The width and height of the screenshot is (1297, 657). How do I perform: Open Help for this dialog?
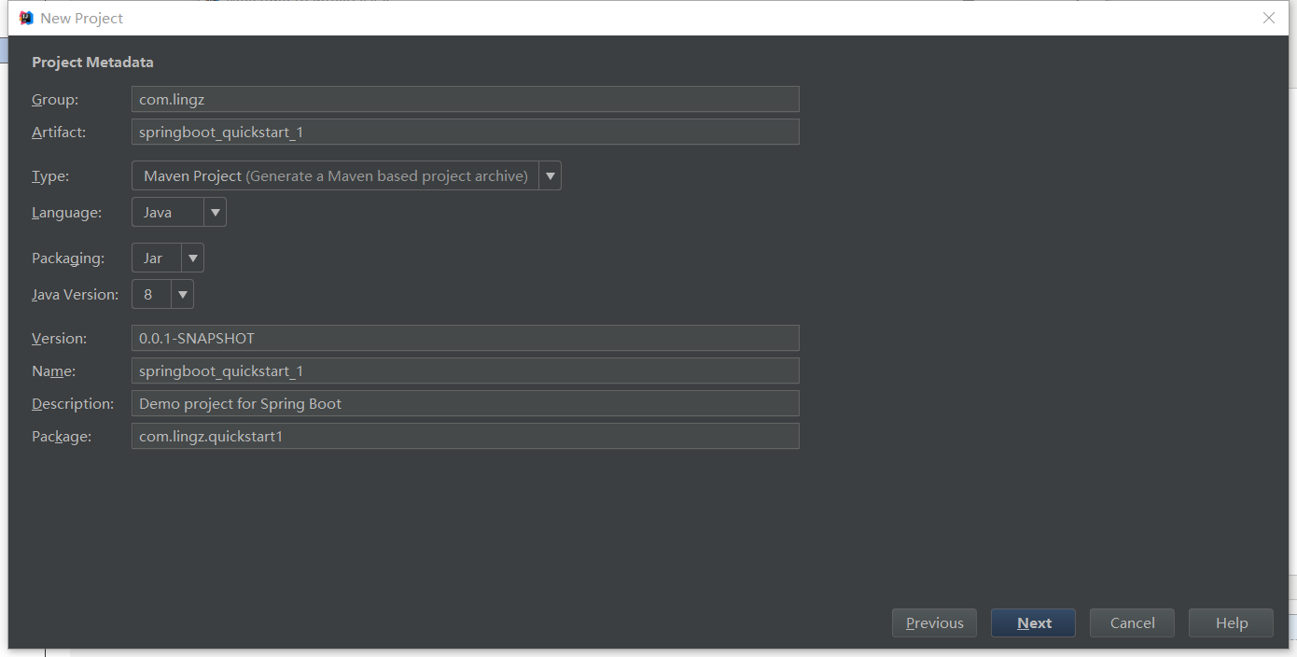[x=1231, y=622]
